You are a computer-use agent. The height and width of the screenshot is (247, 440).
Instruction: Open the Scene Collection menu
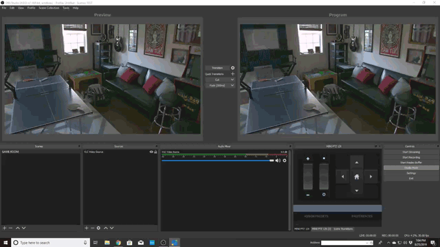[x=49, y=8]
